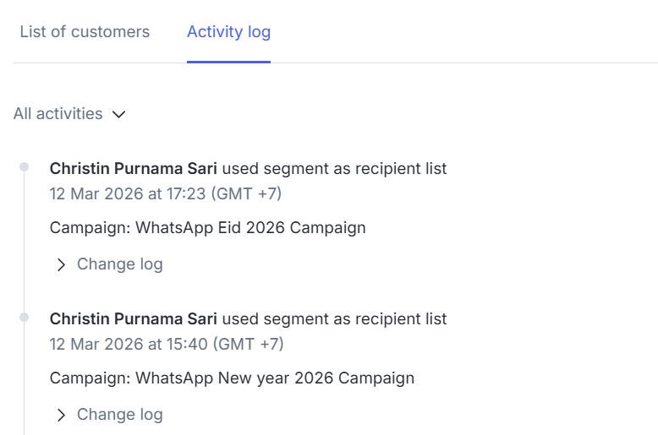This screenshot has width=658, height=435.
Task: Click the timeline dot for 17:23 entry
Action: pyautogui.click(x=24, y=166)
